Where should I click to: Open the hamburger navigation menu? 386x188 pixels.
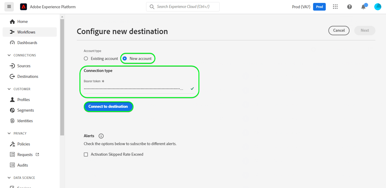coord(9,6)
